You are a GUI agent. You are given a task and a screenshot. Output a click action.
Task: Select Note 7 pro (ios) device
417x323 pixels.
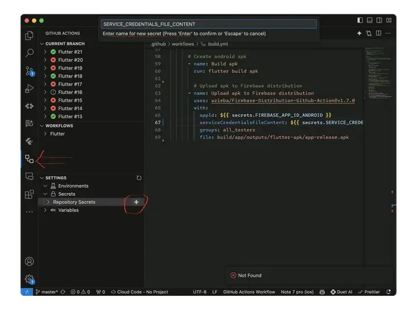pyautogui.click(x=297, y=292)
